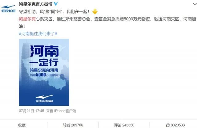
Task: Click the 8320533 like count
Action: (178, 125)
